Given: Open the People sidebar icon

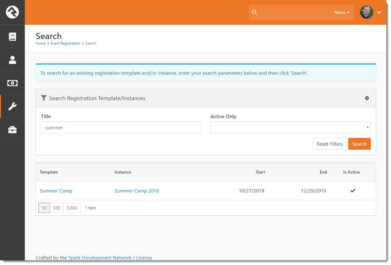Looking at the screenshot, I should [x=12, y=60].
